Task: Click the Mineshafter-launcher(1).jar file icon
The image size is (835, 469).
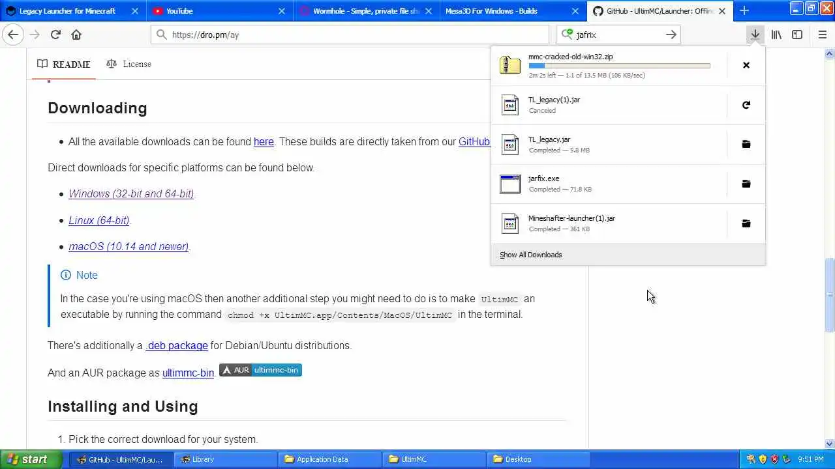Action: pyautogui.click(x=510, y=223)
